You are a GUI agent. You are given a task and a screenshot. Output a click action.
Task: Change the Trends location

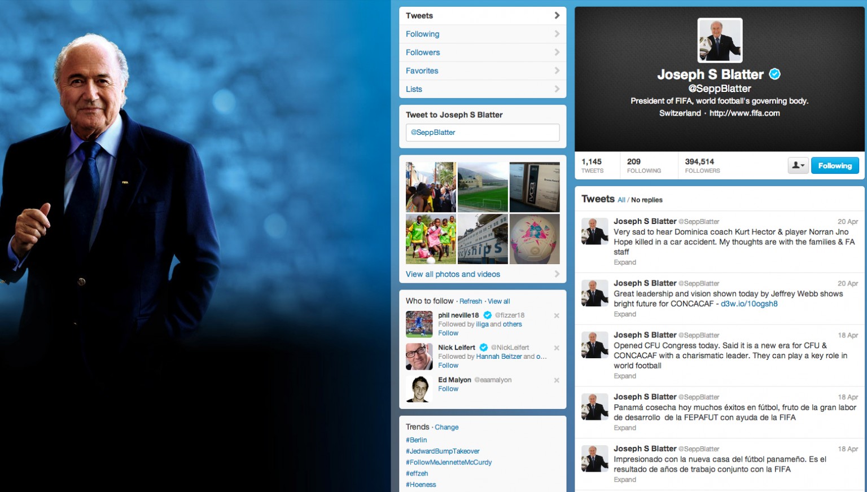[x=446, y=427]
